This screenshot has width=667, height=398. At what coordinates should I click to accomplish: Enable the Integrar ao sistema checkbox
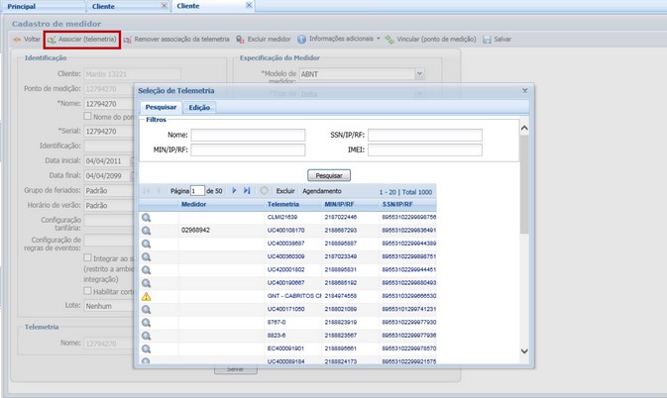point(88,257)
